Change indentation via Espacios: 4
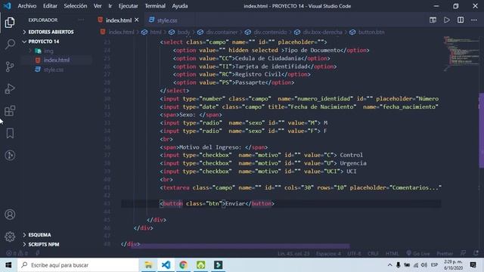484x272 pixels. tap(328, 254)
